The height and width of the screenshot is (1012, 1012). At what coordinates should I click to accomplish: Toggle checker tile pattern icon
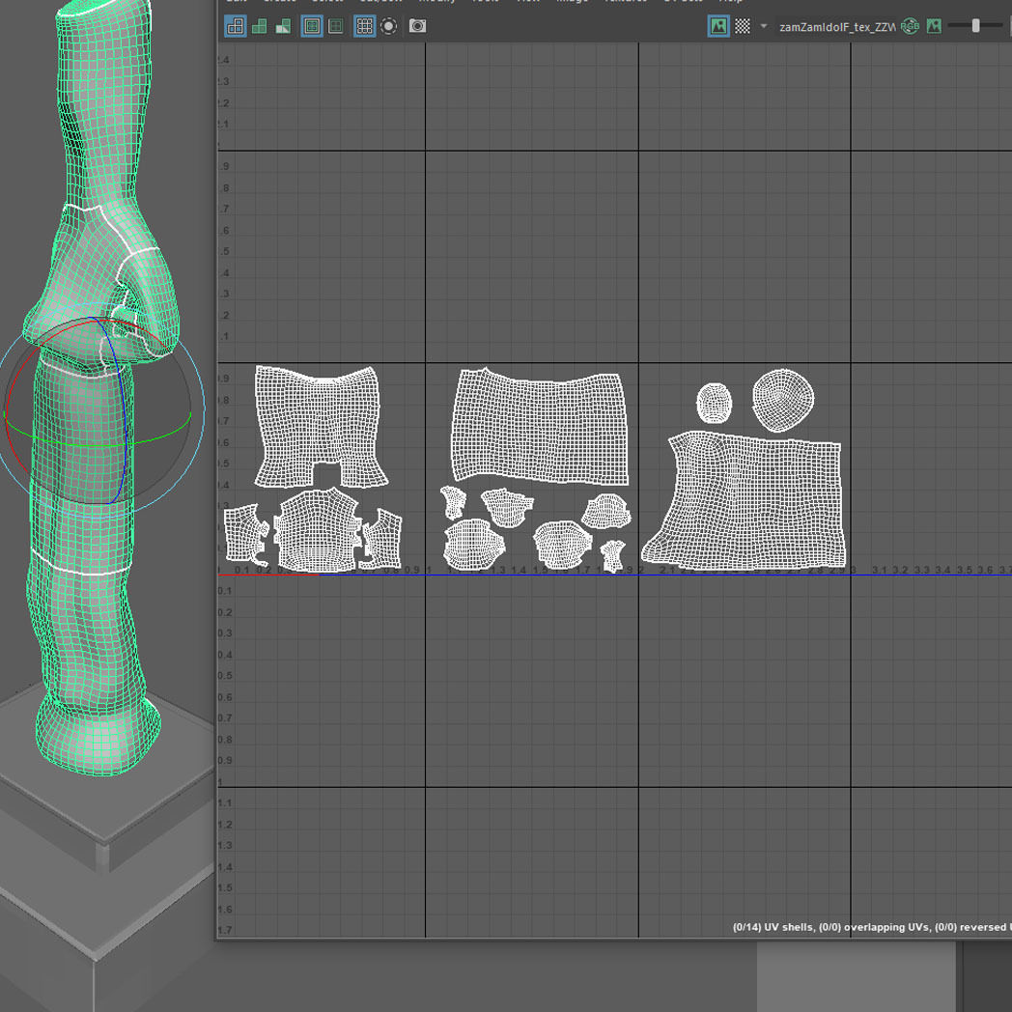pyautogui.click(x=743, y=26)
